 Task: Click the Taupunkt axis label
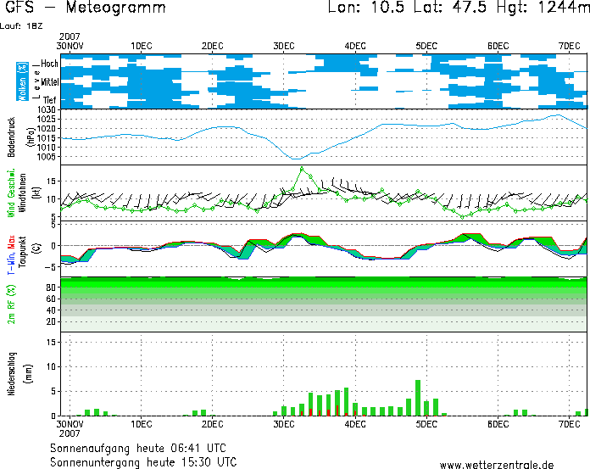click(x=23, y=249)
